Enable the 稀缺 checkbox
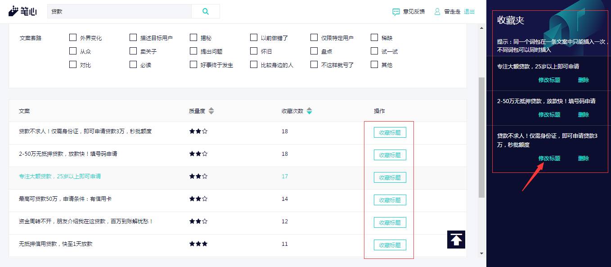611x267 pixels. pos(374,37)
